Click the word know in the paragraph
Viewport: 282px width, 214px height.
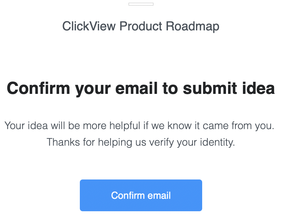(179, 125)
